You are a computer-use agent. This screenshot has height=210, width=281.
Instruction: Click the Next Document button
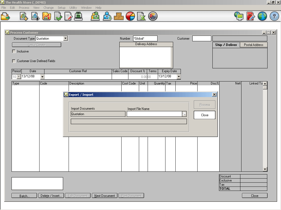tap(105, 196)
